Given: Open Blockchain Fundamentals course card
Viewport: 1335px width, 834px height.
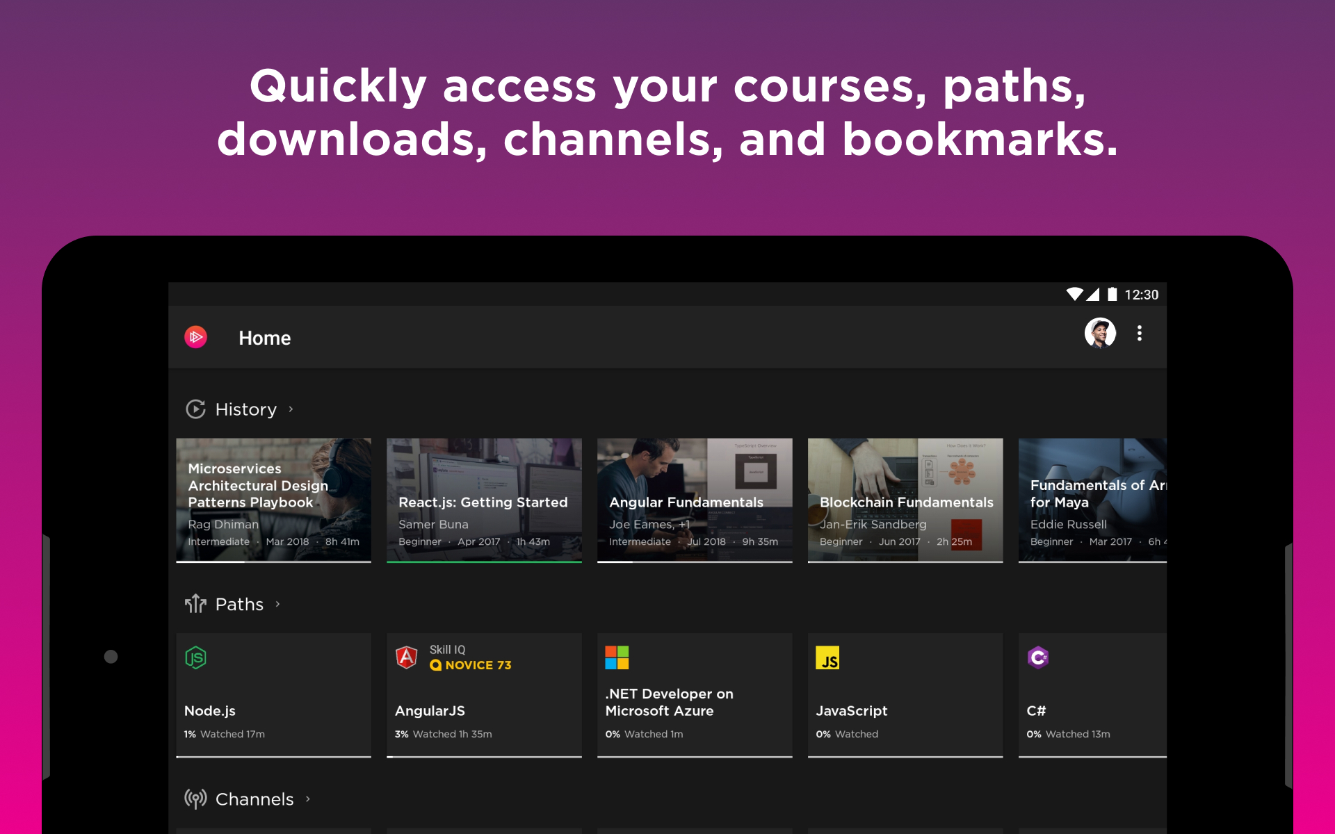Looking at the screenshot, I should 905,500.
